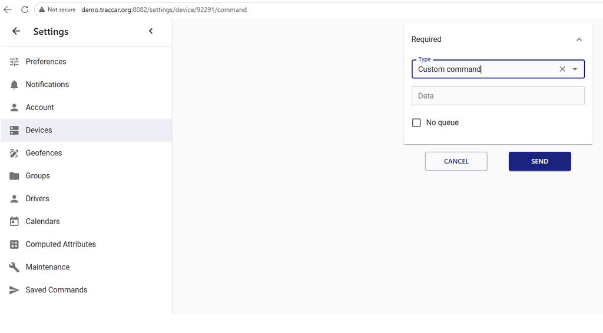Click the Not secure warning indicator
This screenshot has width=603, height=333.
click(57, 9)
